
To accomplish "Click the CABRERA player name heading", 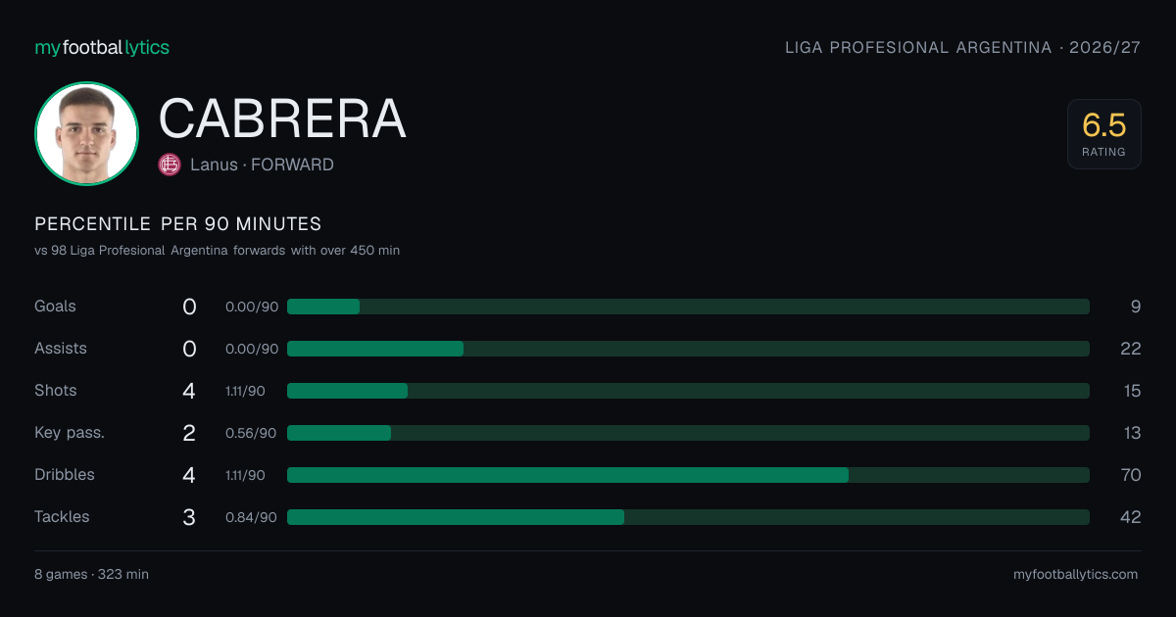I will pyautogui.click(x=282, y=119).
